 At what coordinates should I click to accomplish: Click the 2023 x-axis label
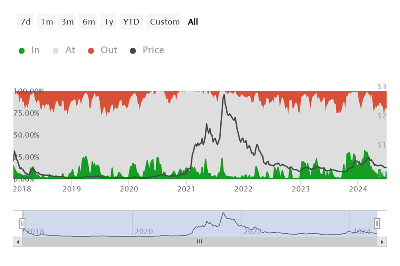pos(301,189)
